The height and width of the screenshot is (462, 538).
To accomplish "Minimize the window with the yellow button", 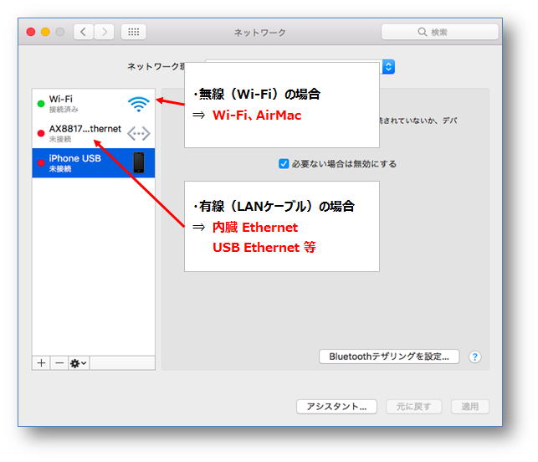I will click(x=45, y=32).
